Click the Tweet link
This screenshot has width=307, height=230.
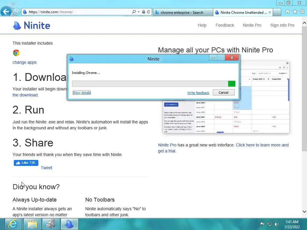pos(46,168)
